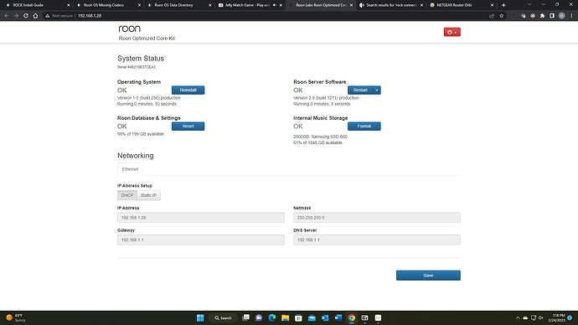578x325 pixels.
Task: Restart the Roon Server Software
Action: tap(360, 90)
